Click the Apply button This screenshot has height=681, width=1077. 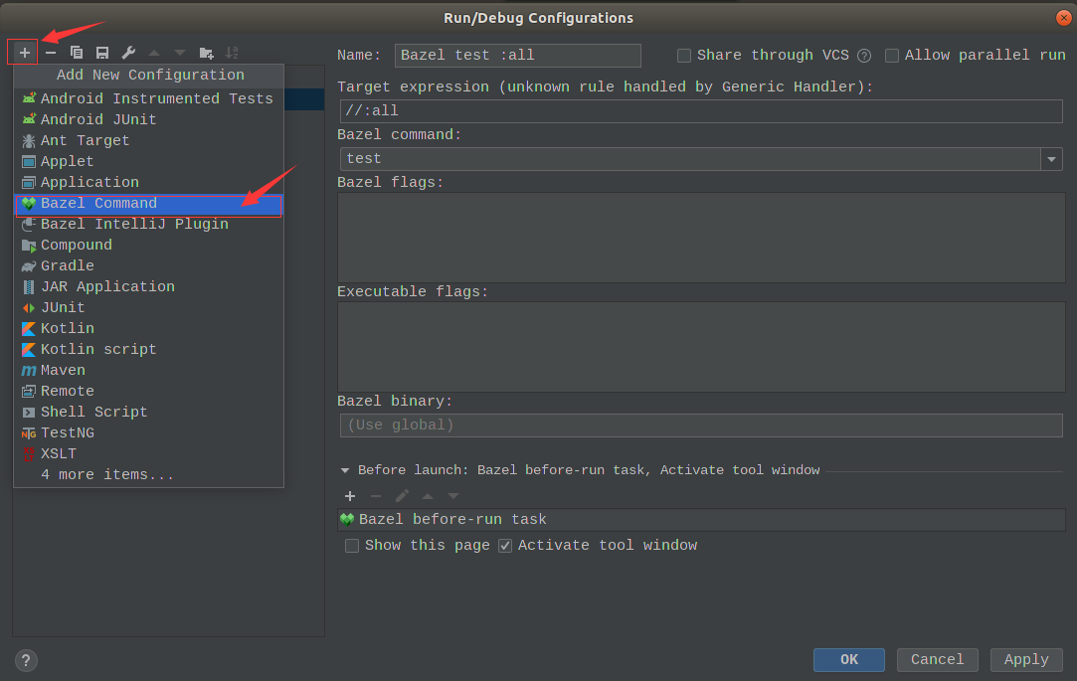1026,659
